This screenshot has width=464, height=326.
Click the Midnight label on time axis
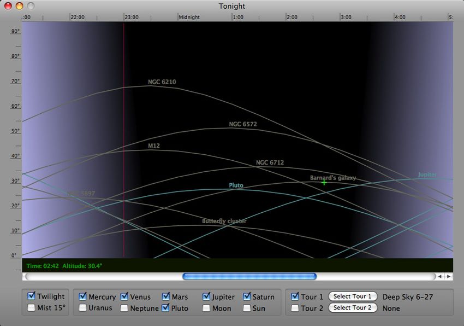coord(189,17)
